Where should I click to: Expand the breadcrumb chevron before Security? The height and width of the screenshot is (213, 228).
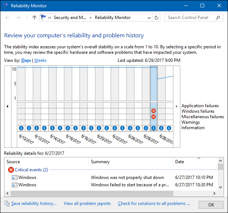[x=49, y=17]
